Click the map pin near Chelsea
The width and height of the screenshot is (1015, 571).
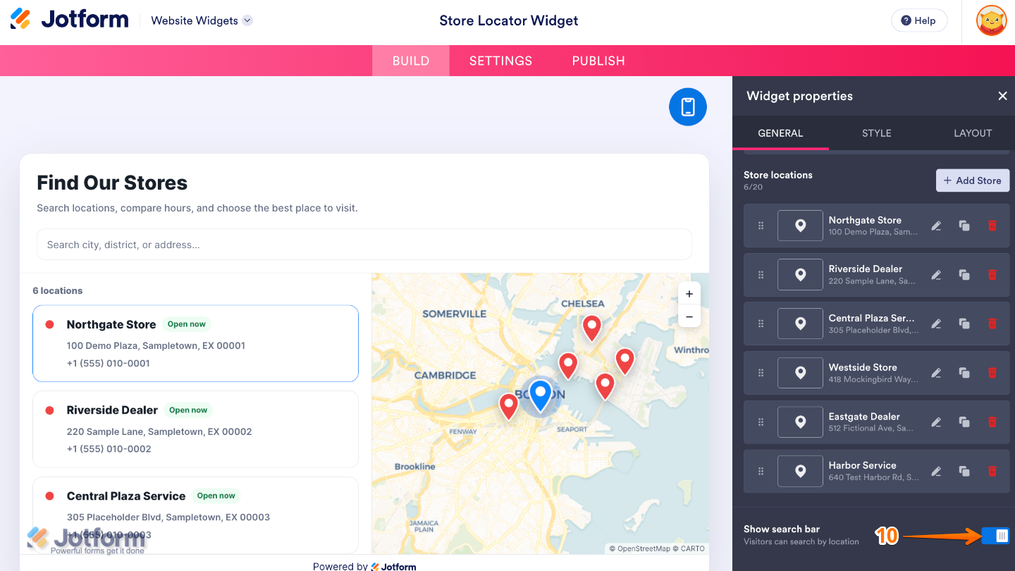pyautogui.click(x=592, y=329)
